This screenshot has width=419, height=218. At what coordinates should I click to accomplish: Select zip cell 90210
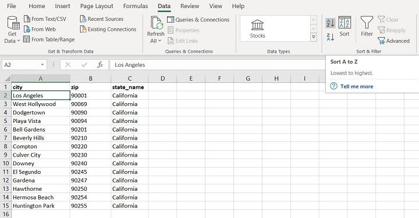pos(91,138)
